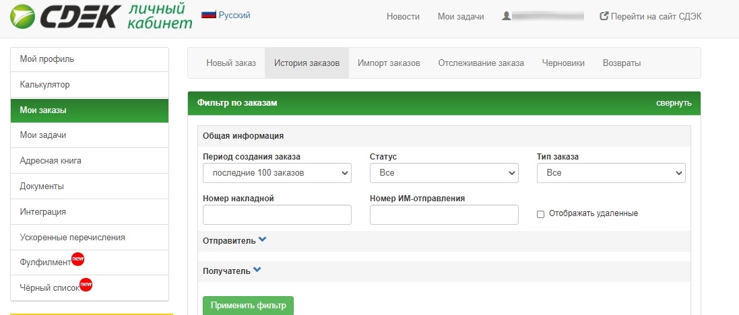Click the blurred username in the header
Image resolution: width=739 pixels, height=315 pixels.
(548, 16)
